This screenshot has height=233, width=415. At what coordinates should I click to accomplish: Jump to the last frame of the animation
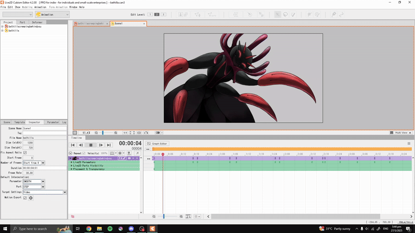(x=109, y=145)
